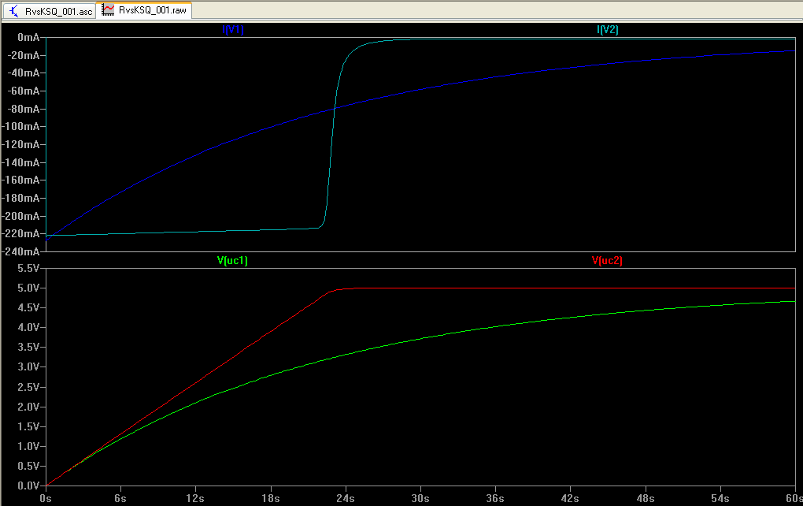Click the V(uc1) trace label

point(232,260)
